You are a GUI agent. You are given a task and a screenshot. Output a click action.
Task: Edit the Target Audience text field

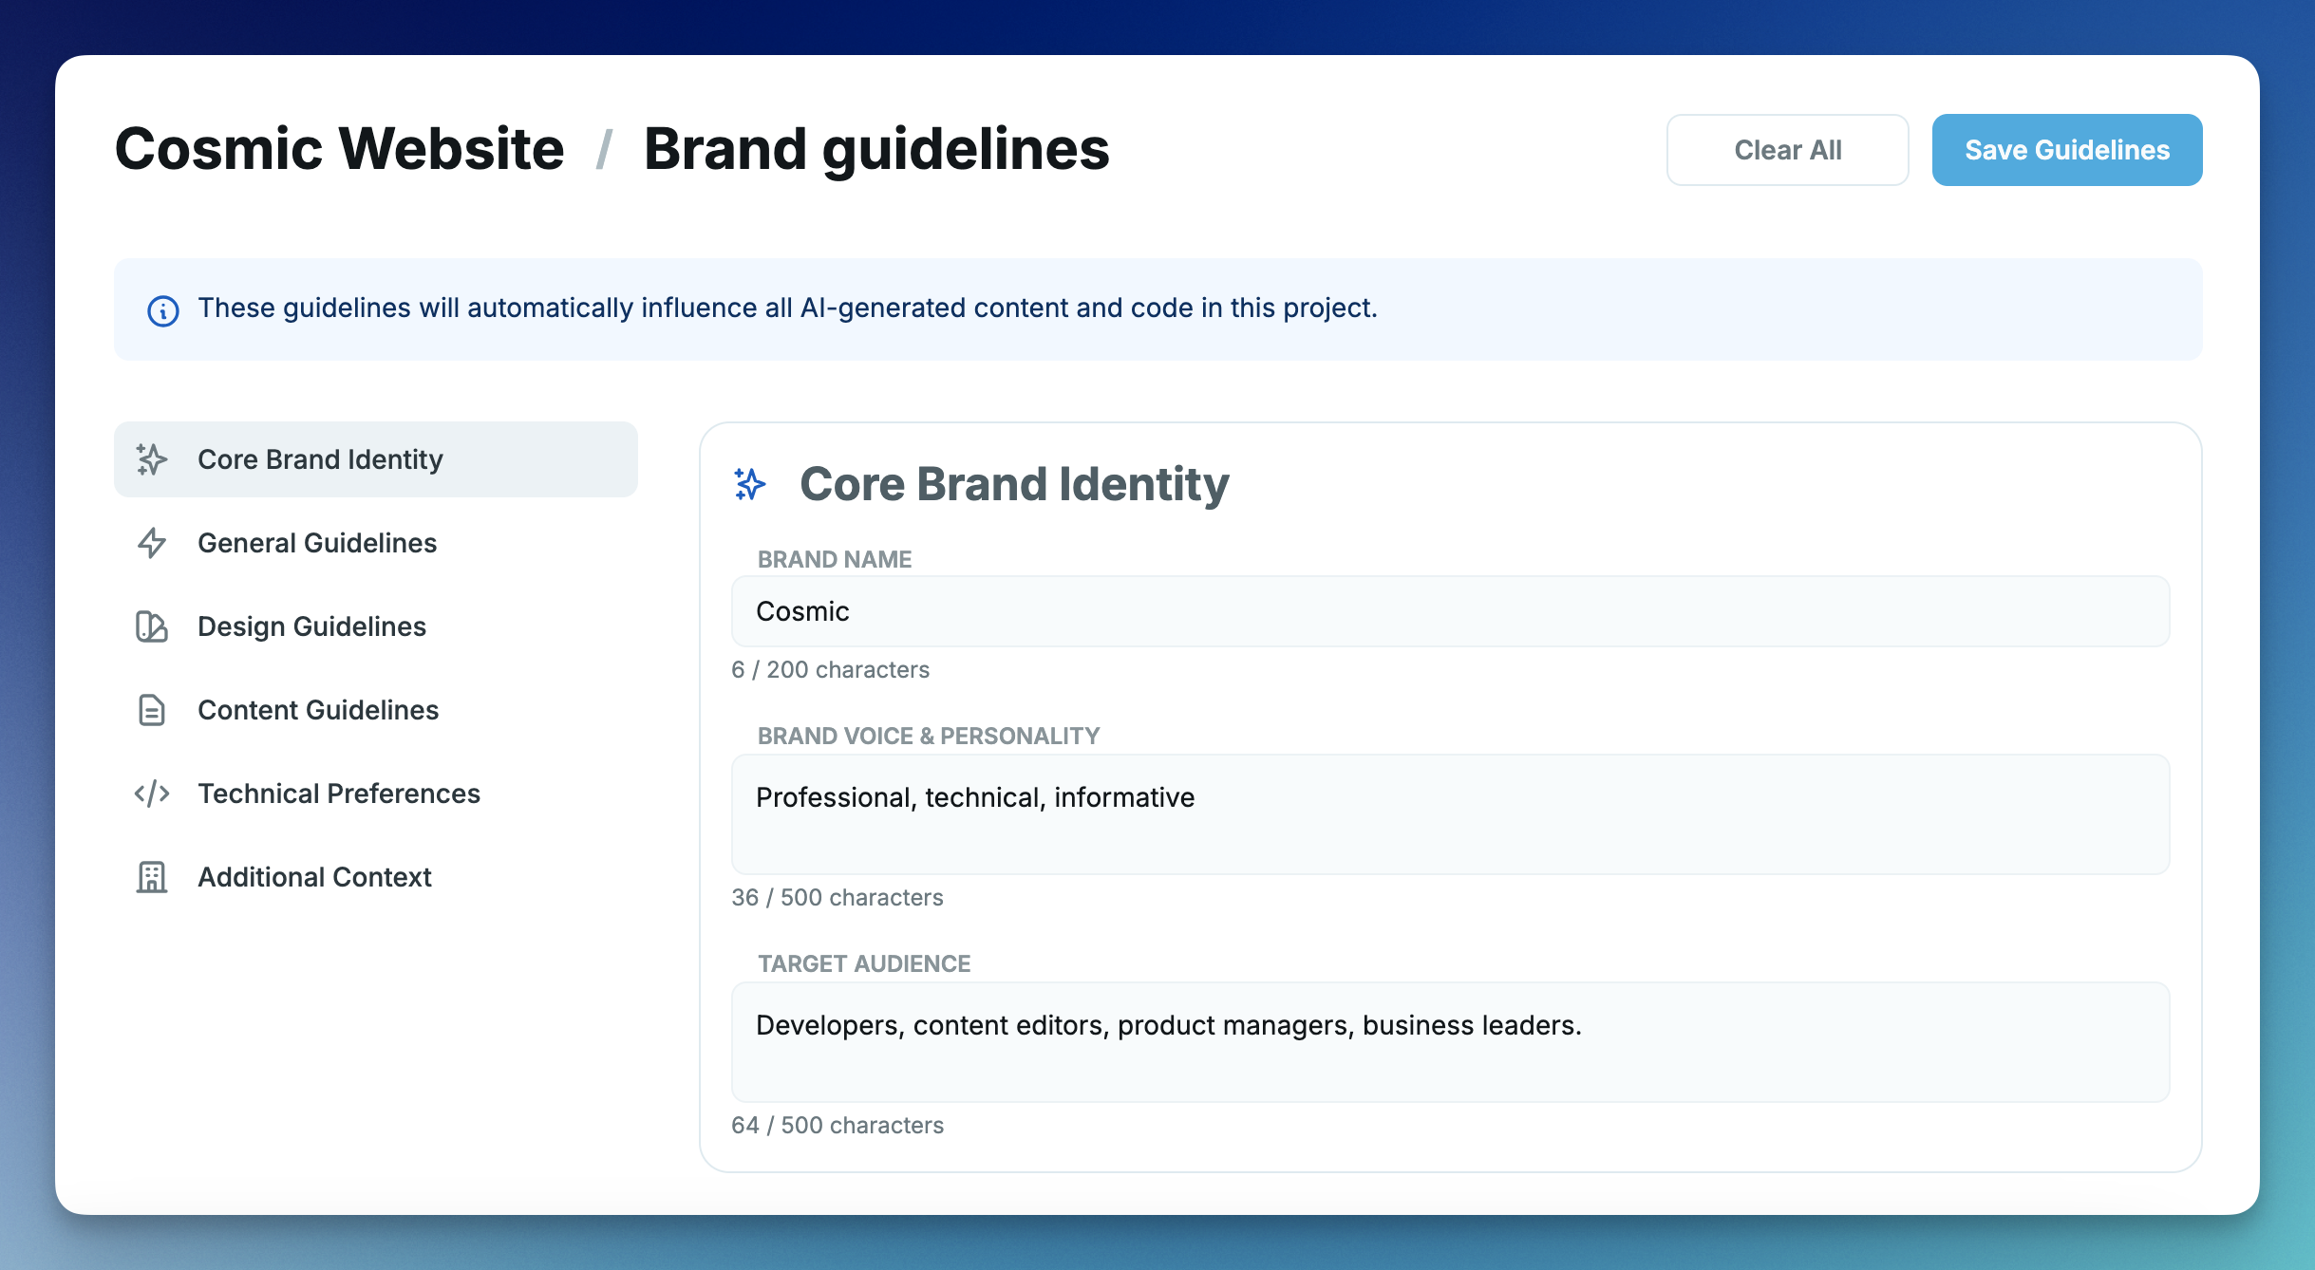point(1450,1042)
